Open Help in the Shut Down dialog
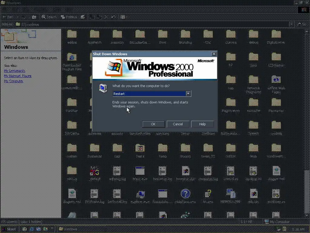Image resolution: width=310 pixels, height=233 pixels. tap(202, 124)
